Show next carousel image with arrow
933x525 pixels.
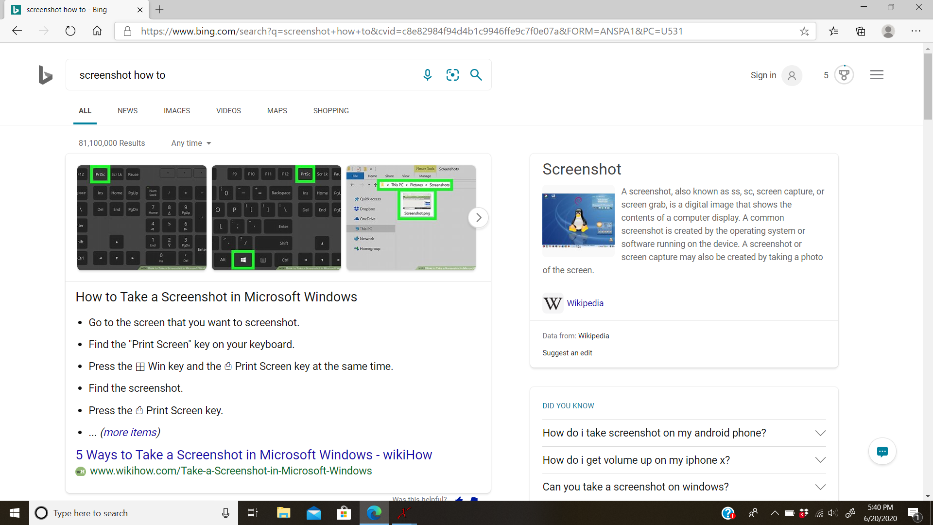[478, 218]
